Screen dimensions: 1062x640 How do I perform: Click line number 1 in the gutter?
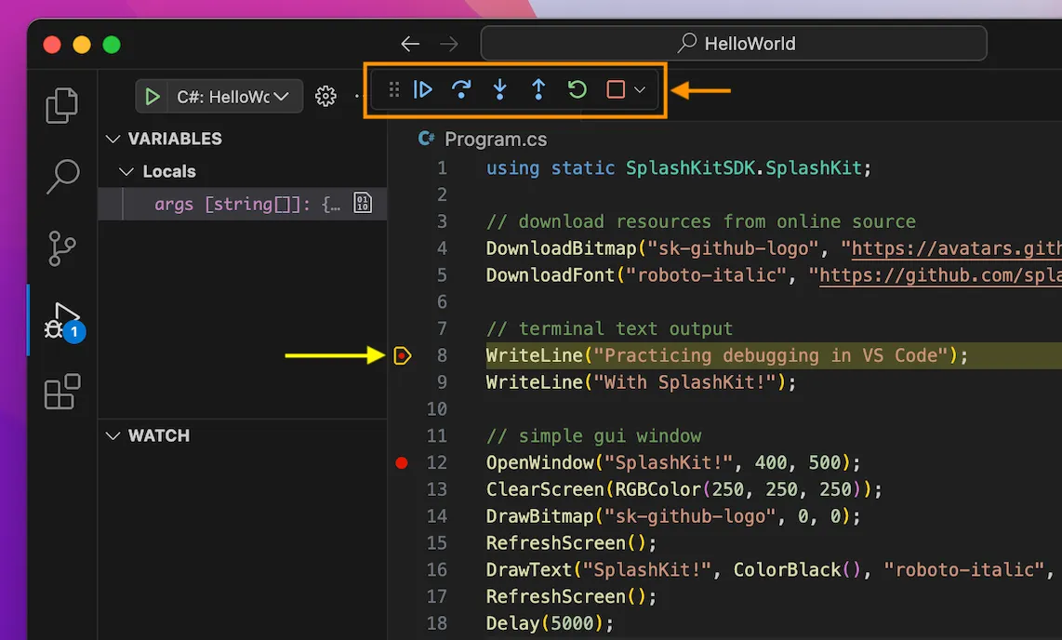click(x=442, y=168)
